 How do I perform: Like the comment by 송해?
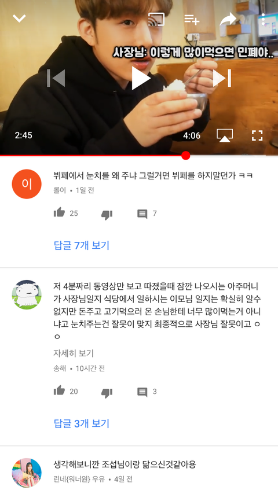[x=59, y=391]
